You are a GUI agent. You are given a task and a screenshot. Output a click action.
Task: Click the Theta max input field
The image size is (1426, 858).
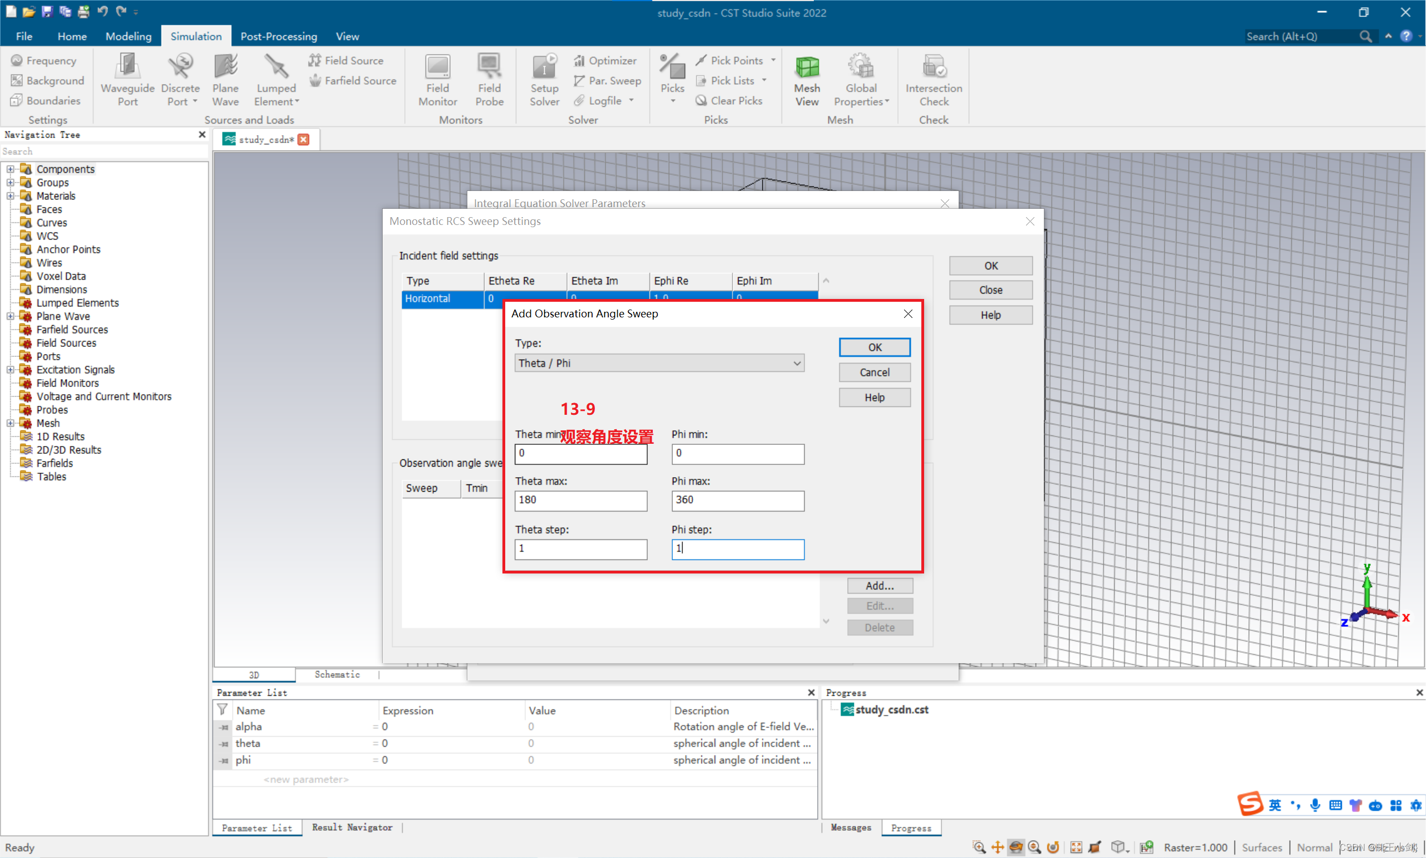(580, 500)
